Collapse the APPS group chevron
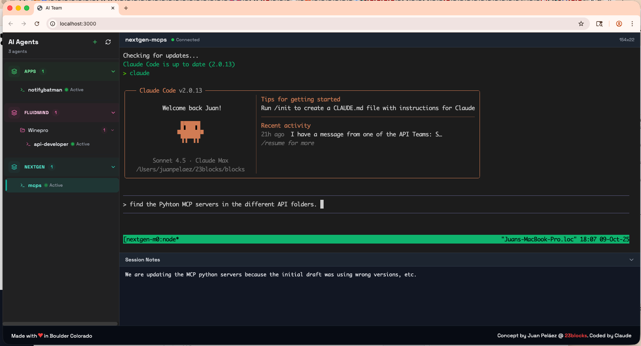This screenshot has height=346, width=641. click(113, 71)
